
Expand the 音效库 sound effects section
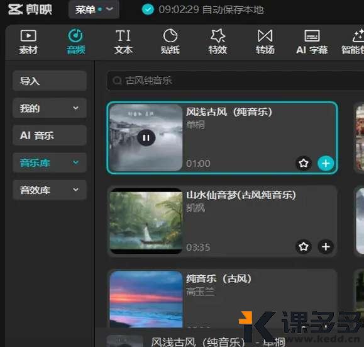pos(50,190)
